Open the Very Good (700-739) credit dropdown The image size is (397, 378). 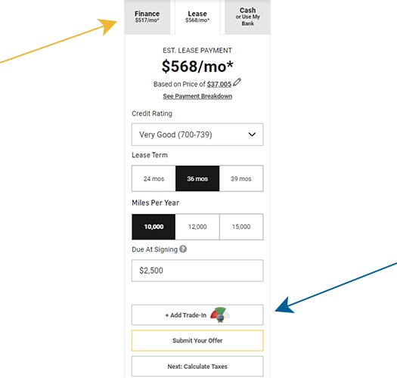[x=197, y=135]
